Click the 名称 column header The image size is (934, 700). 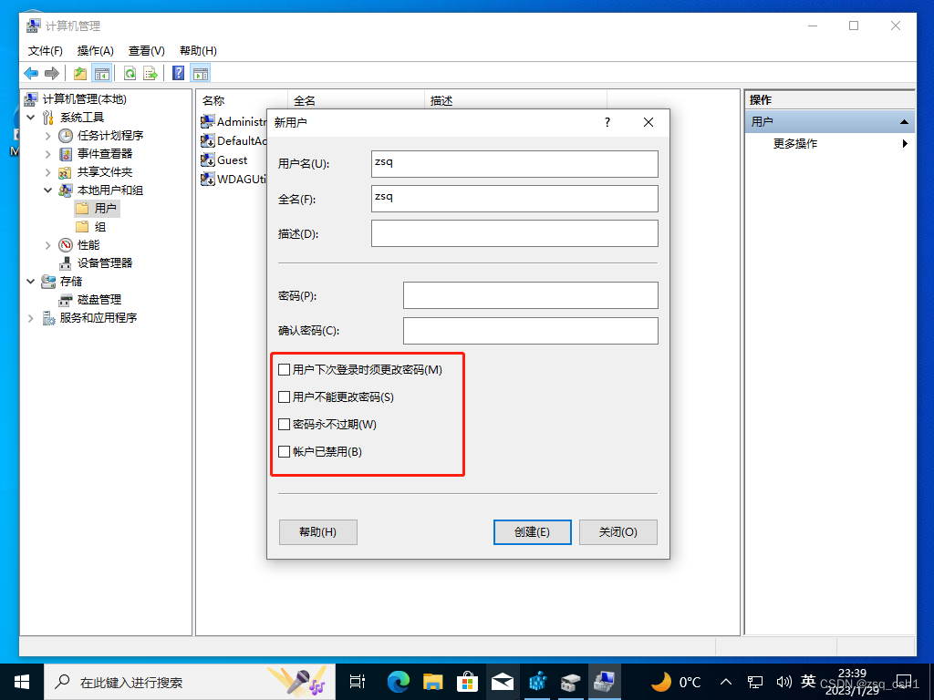(242, 100)
